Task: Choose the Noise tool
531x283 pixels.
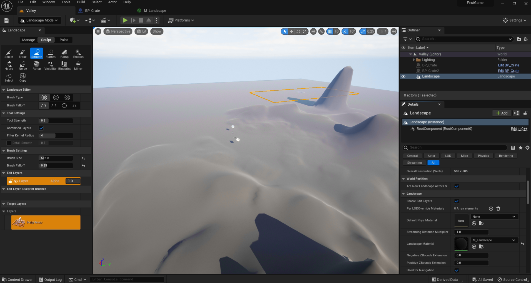Action: click(x=23, y=66)
